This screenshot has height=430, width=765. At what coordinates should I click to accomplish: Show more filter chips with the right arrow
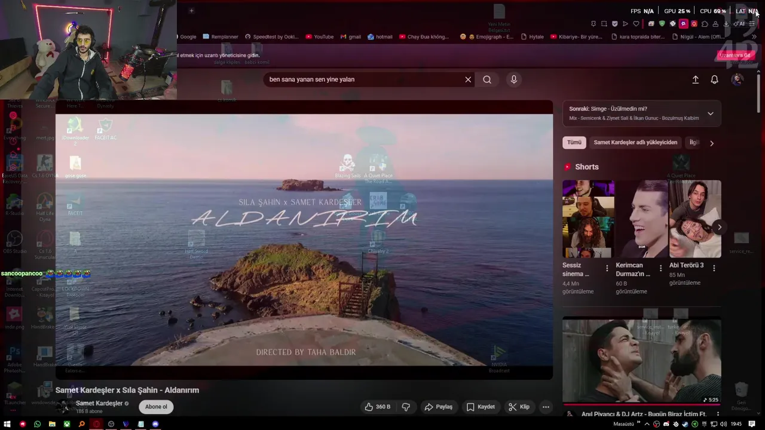(x=711, y=143)
